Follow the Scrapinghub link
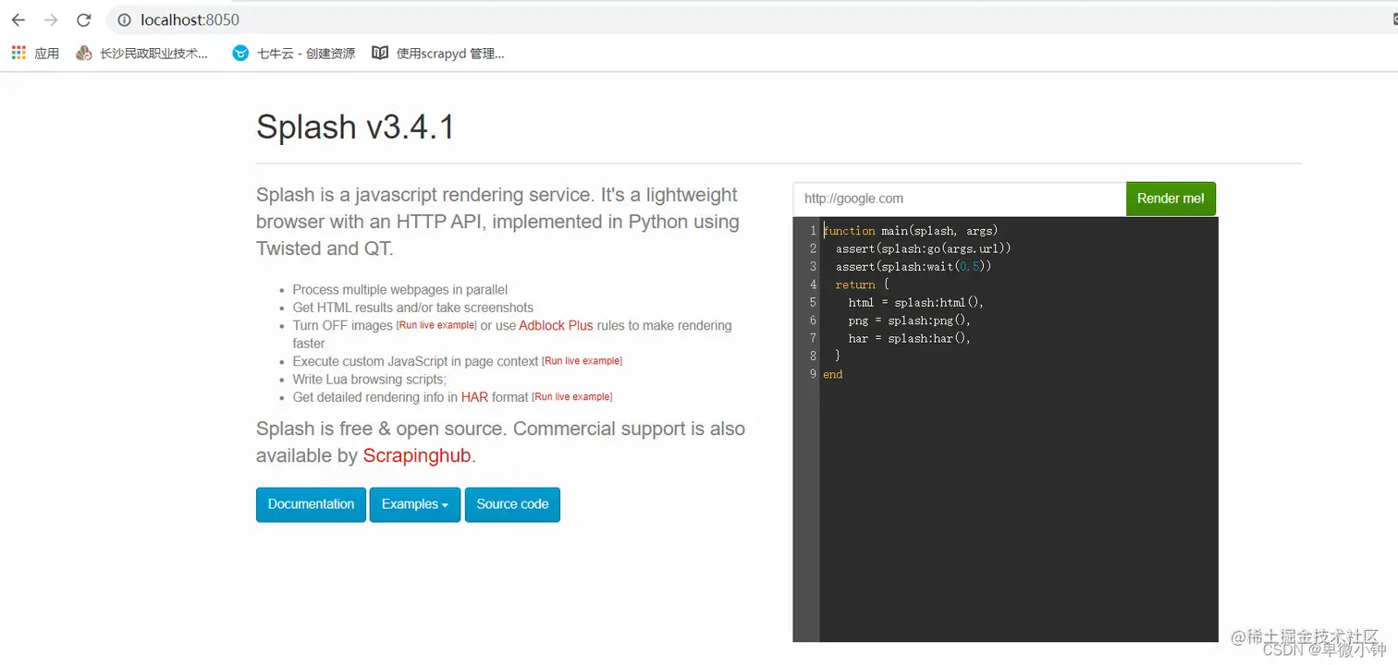This screenshot has height=665, width=1398. (417, 455)
